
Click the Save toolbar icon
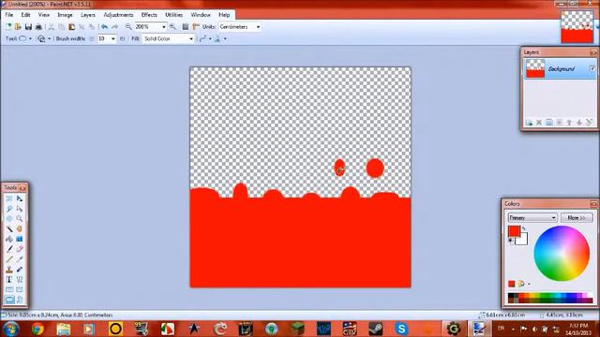(28, 27)
